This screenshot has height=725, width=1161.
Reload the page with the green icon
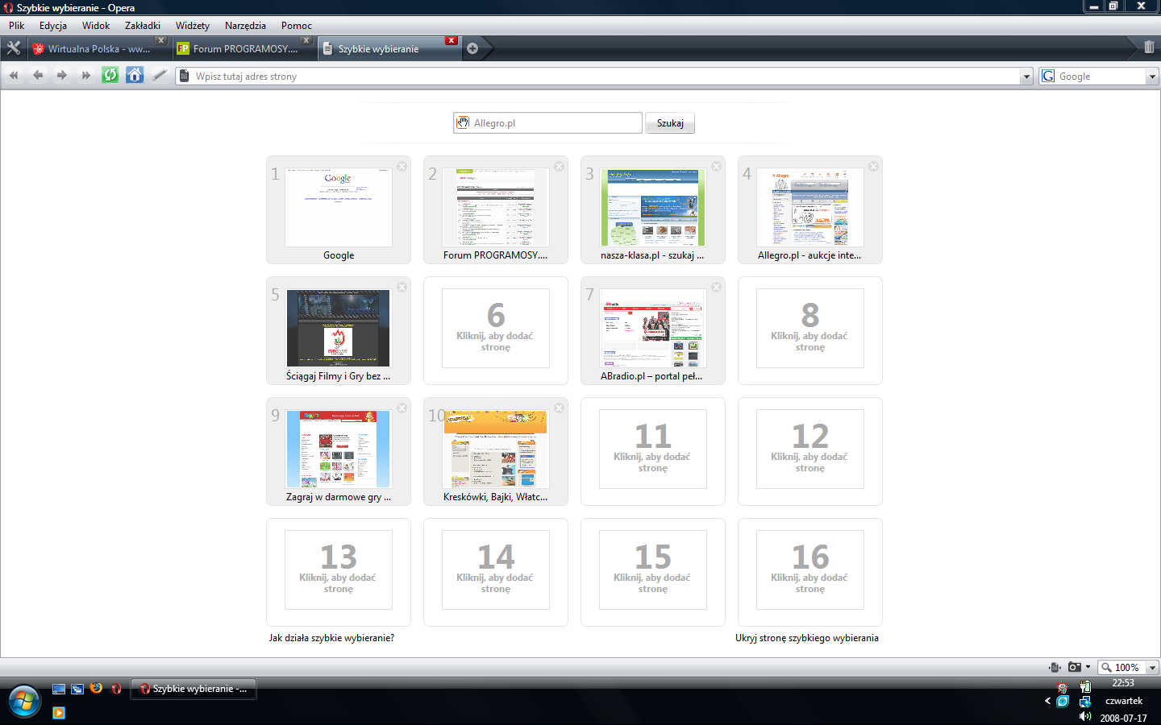[110, 76]
